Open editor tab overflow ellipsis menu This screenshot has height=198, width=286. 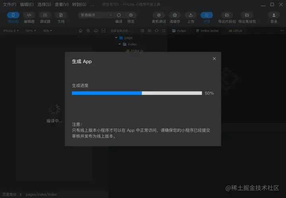(282, 31)
